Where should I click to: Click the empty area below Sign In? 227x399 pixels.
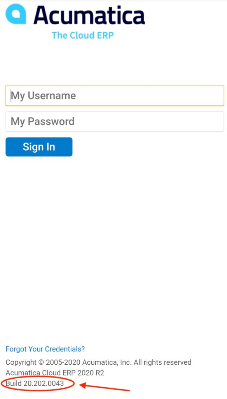(113, 234)
